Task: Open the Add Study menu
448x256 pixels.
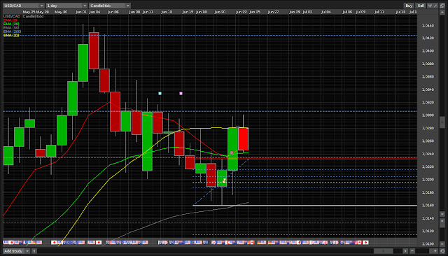Action: coord(16,251)
